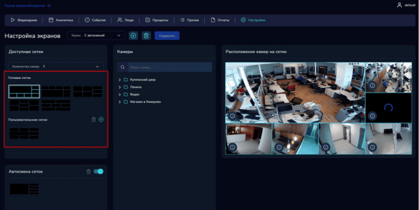Expand the Магазин в Кемерово folder

click(x=120, y=102)
